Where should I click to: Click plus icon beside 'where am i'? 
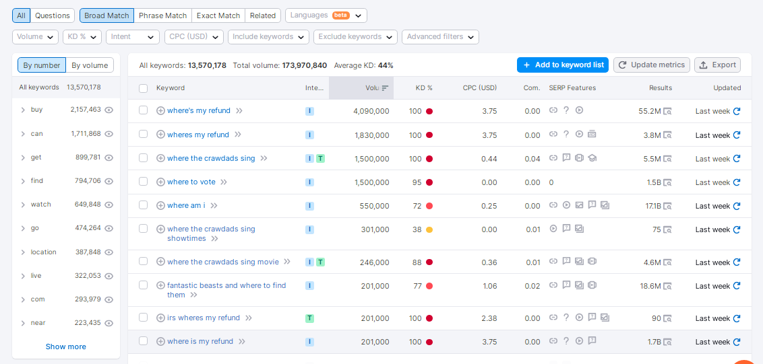coord(160,206)
